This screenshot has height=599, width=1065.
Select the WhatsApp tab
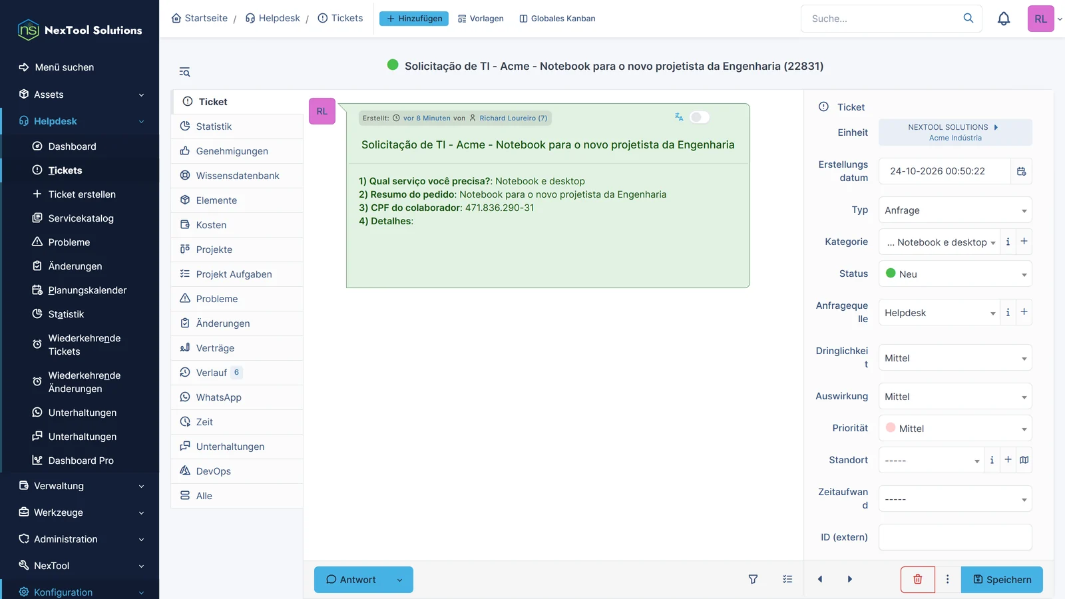pyautogui.click(x=237, y=397)
